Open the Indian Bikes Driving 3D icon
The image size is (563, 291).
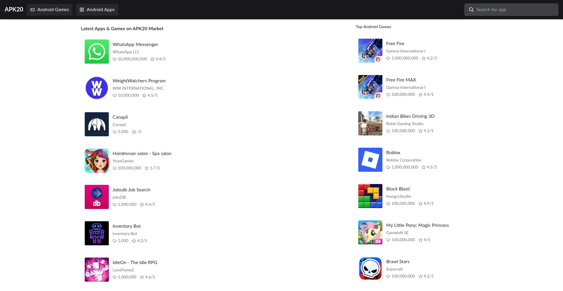click(370, 123)
